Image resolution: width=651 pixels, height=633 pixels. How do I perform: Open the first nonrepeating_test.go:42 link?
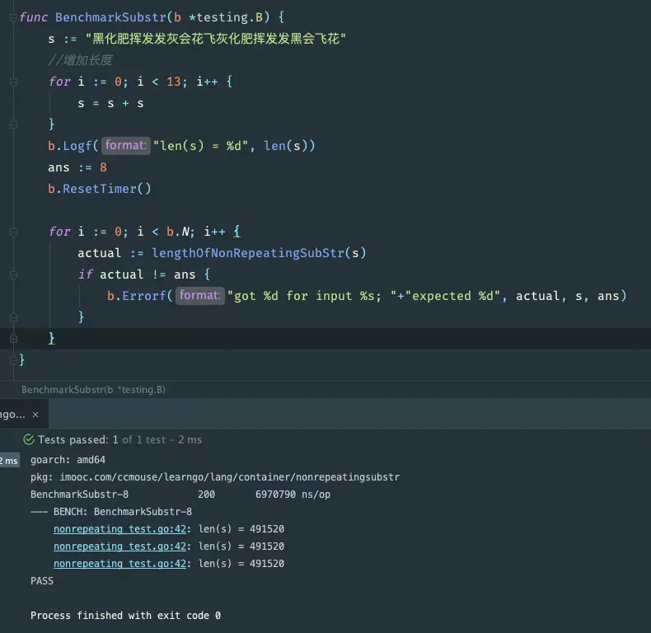point(119,529)
